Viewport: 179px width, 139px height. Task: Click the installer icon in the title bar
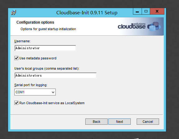(13, 12)
